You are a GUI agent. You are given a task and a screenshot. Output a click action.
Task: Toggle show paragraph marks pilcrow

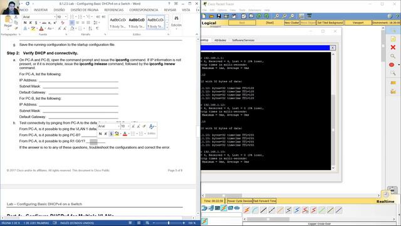[98, 28]
